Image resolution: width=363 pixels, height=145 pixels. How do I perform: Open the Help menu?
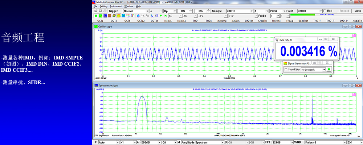click(x=138, y=7)
